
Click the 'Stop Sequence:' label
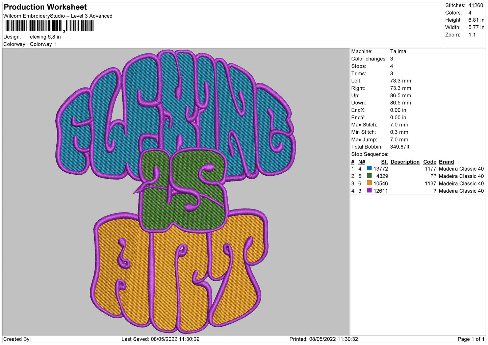(370, 154)
